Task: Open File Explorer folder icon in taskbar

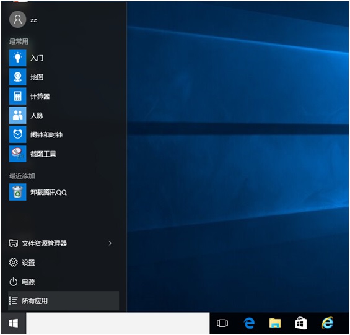Action: [x=275, y=323]
